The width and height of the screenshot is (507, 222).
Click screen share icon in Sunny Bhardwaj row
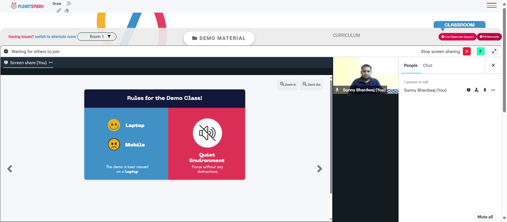[468, 90]
